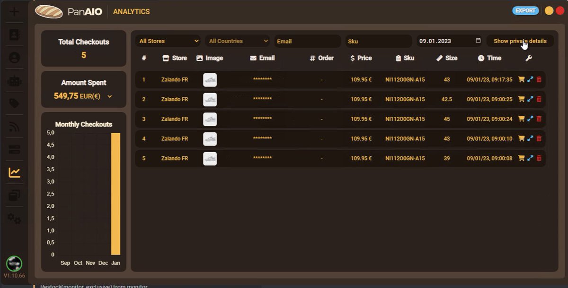Click the cart icon in row 1
The image size is (568, 288).
[522, 79]
